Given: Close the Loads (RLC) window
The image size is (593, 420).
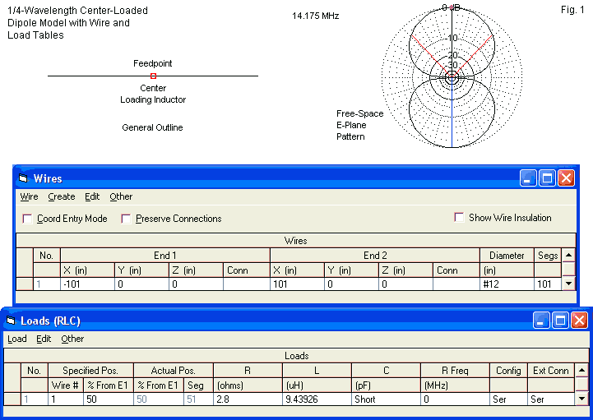Looking at the screenshot, I should (x=579, y=321).
